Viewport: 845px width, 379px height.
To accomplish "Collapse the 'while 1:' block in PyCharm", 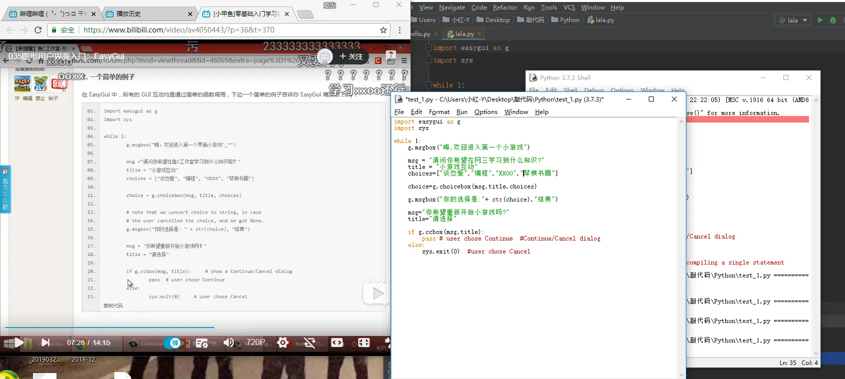I will click(x=429, y=85).
